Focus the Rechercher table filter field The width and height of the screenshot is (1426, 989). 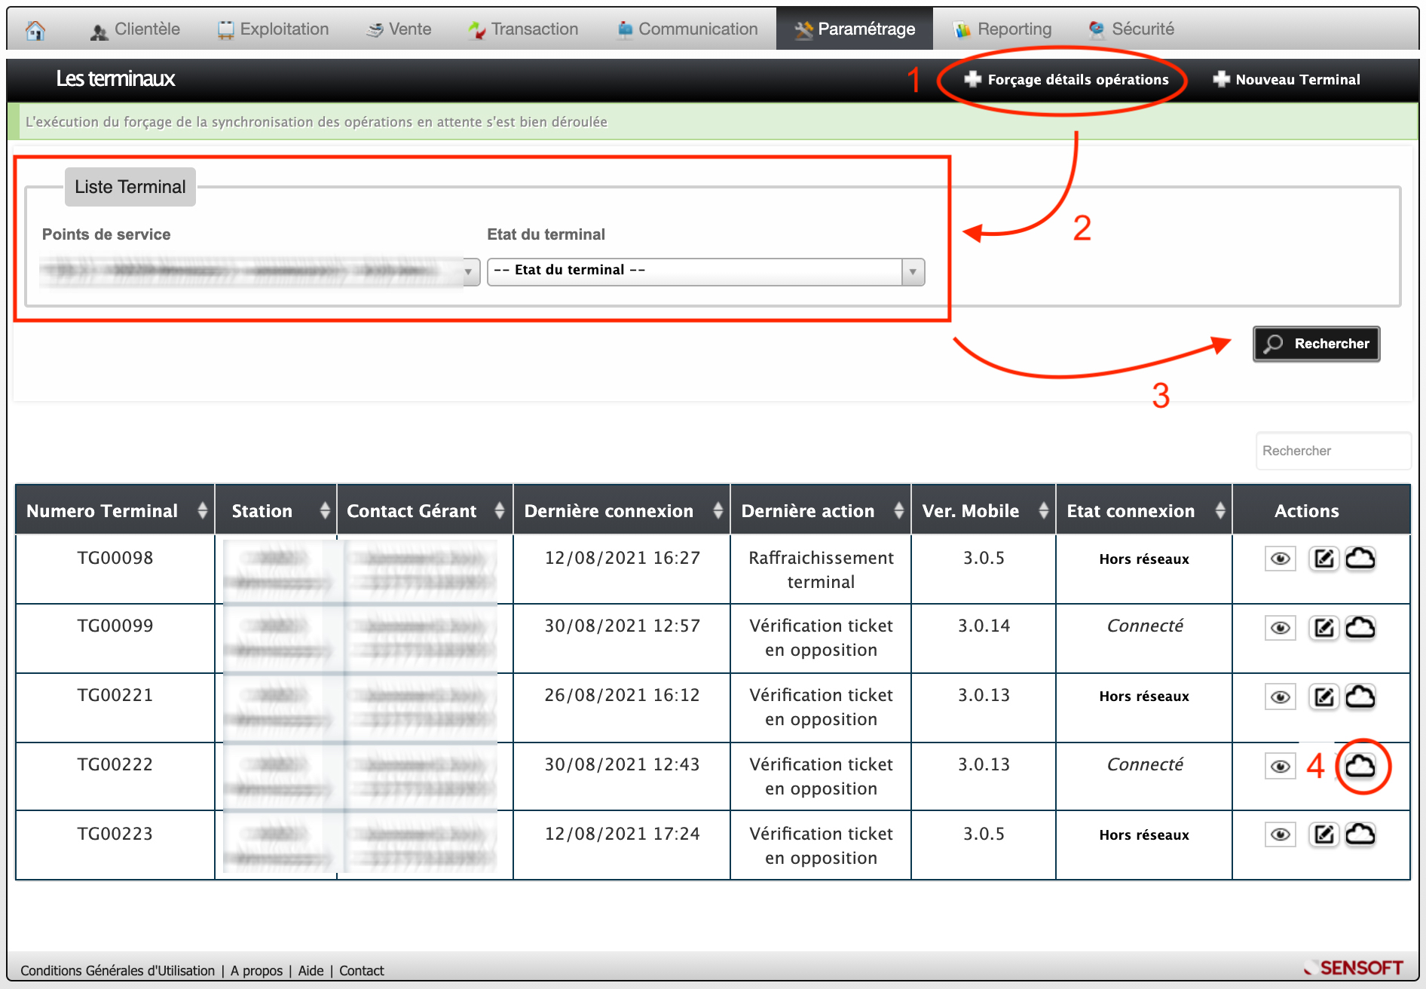(1333, 451)
